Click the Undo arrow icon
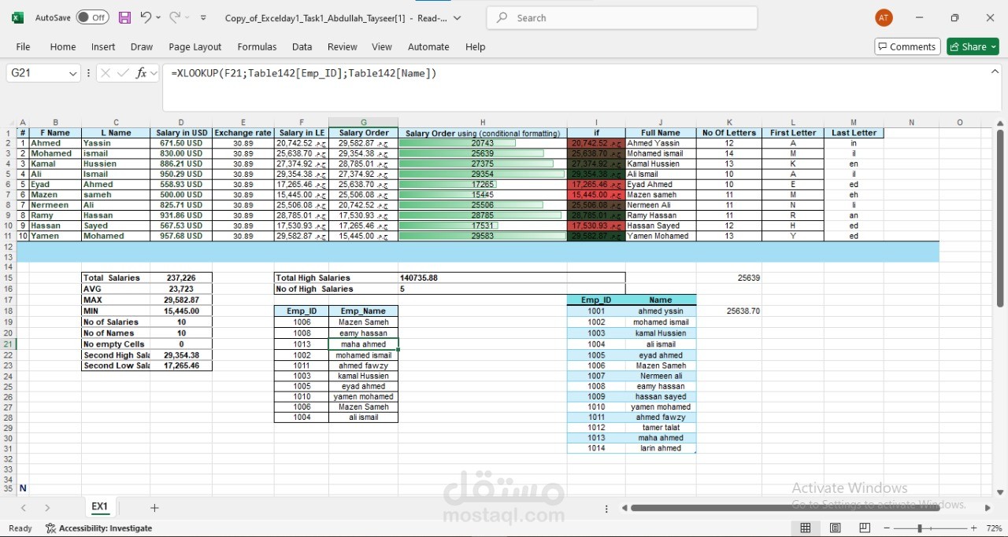This screenshot has width=1008, height=537. click(145, 17)
